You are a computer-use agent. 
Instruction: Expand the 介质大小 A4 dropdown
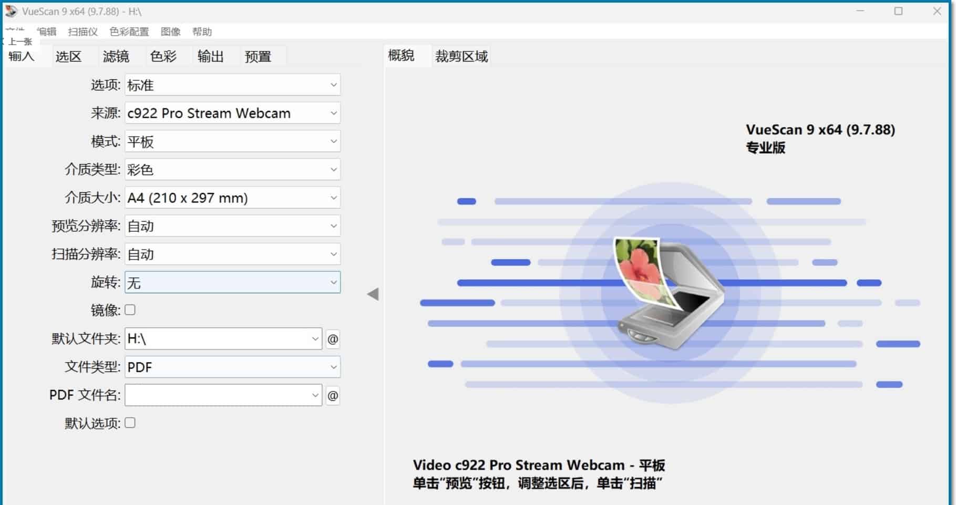232,198
